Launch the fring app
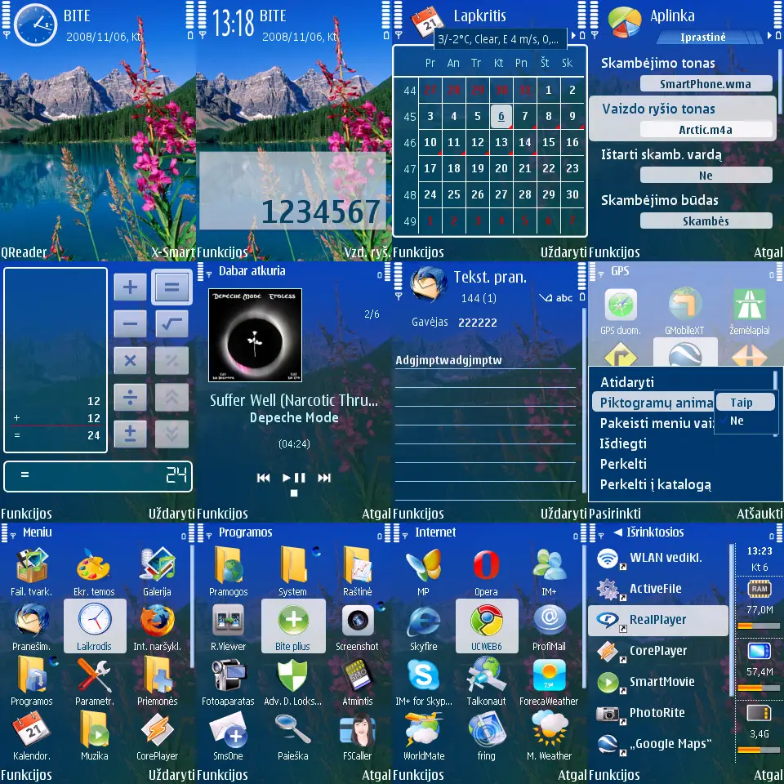This screenshot has height=784, width=784. coord(486,736)
